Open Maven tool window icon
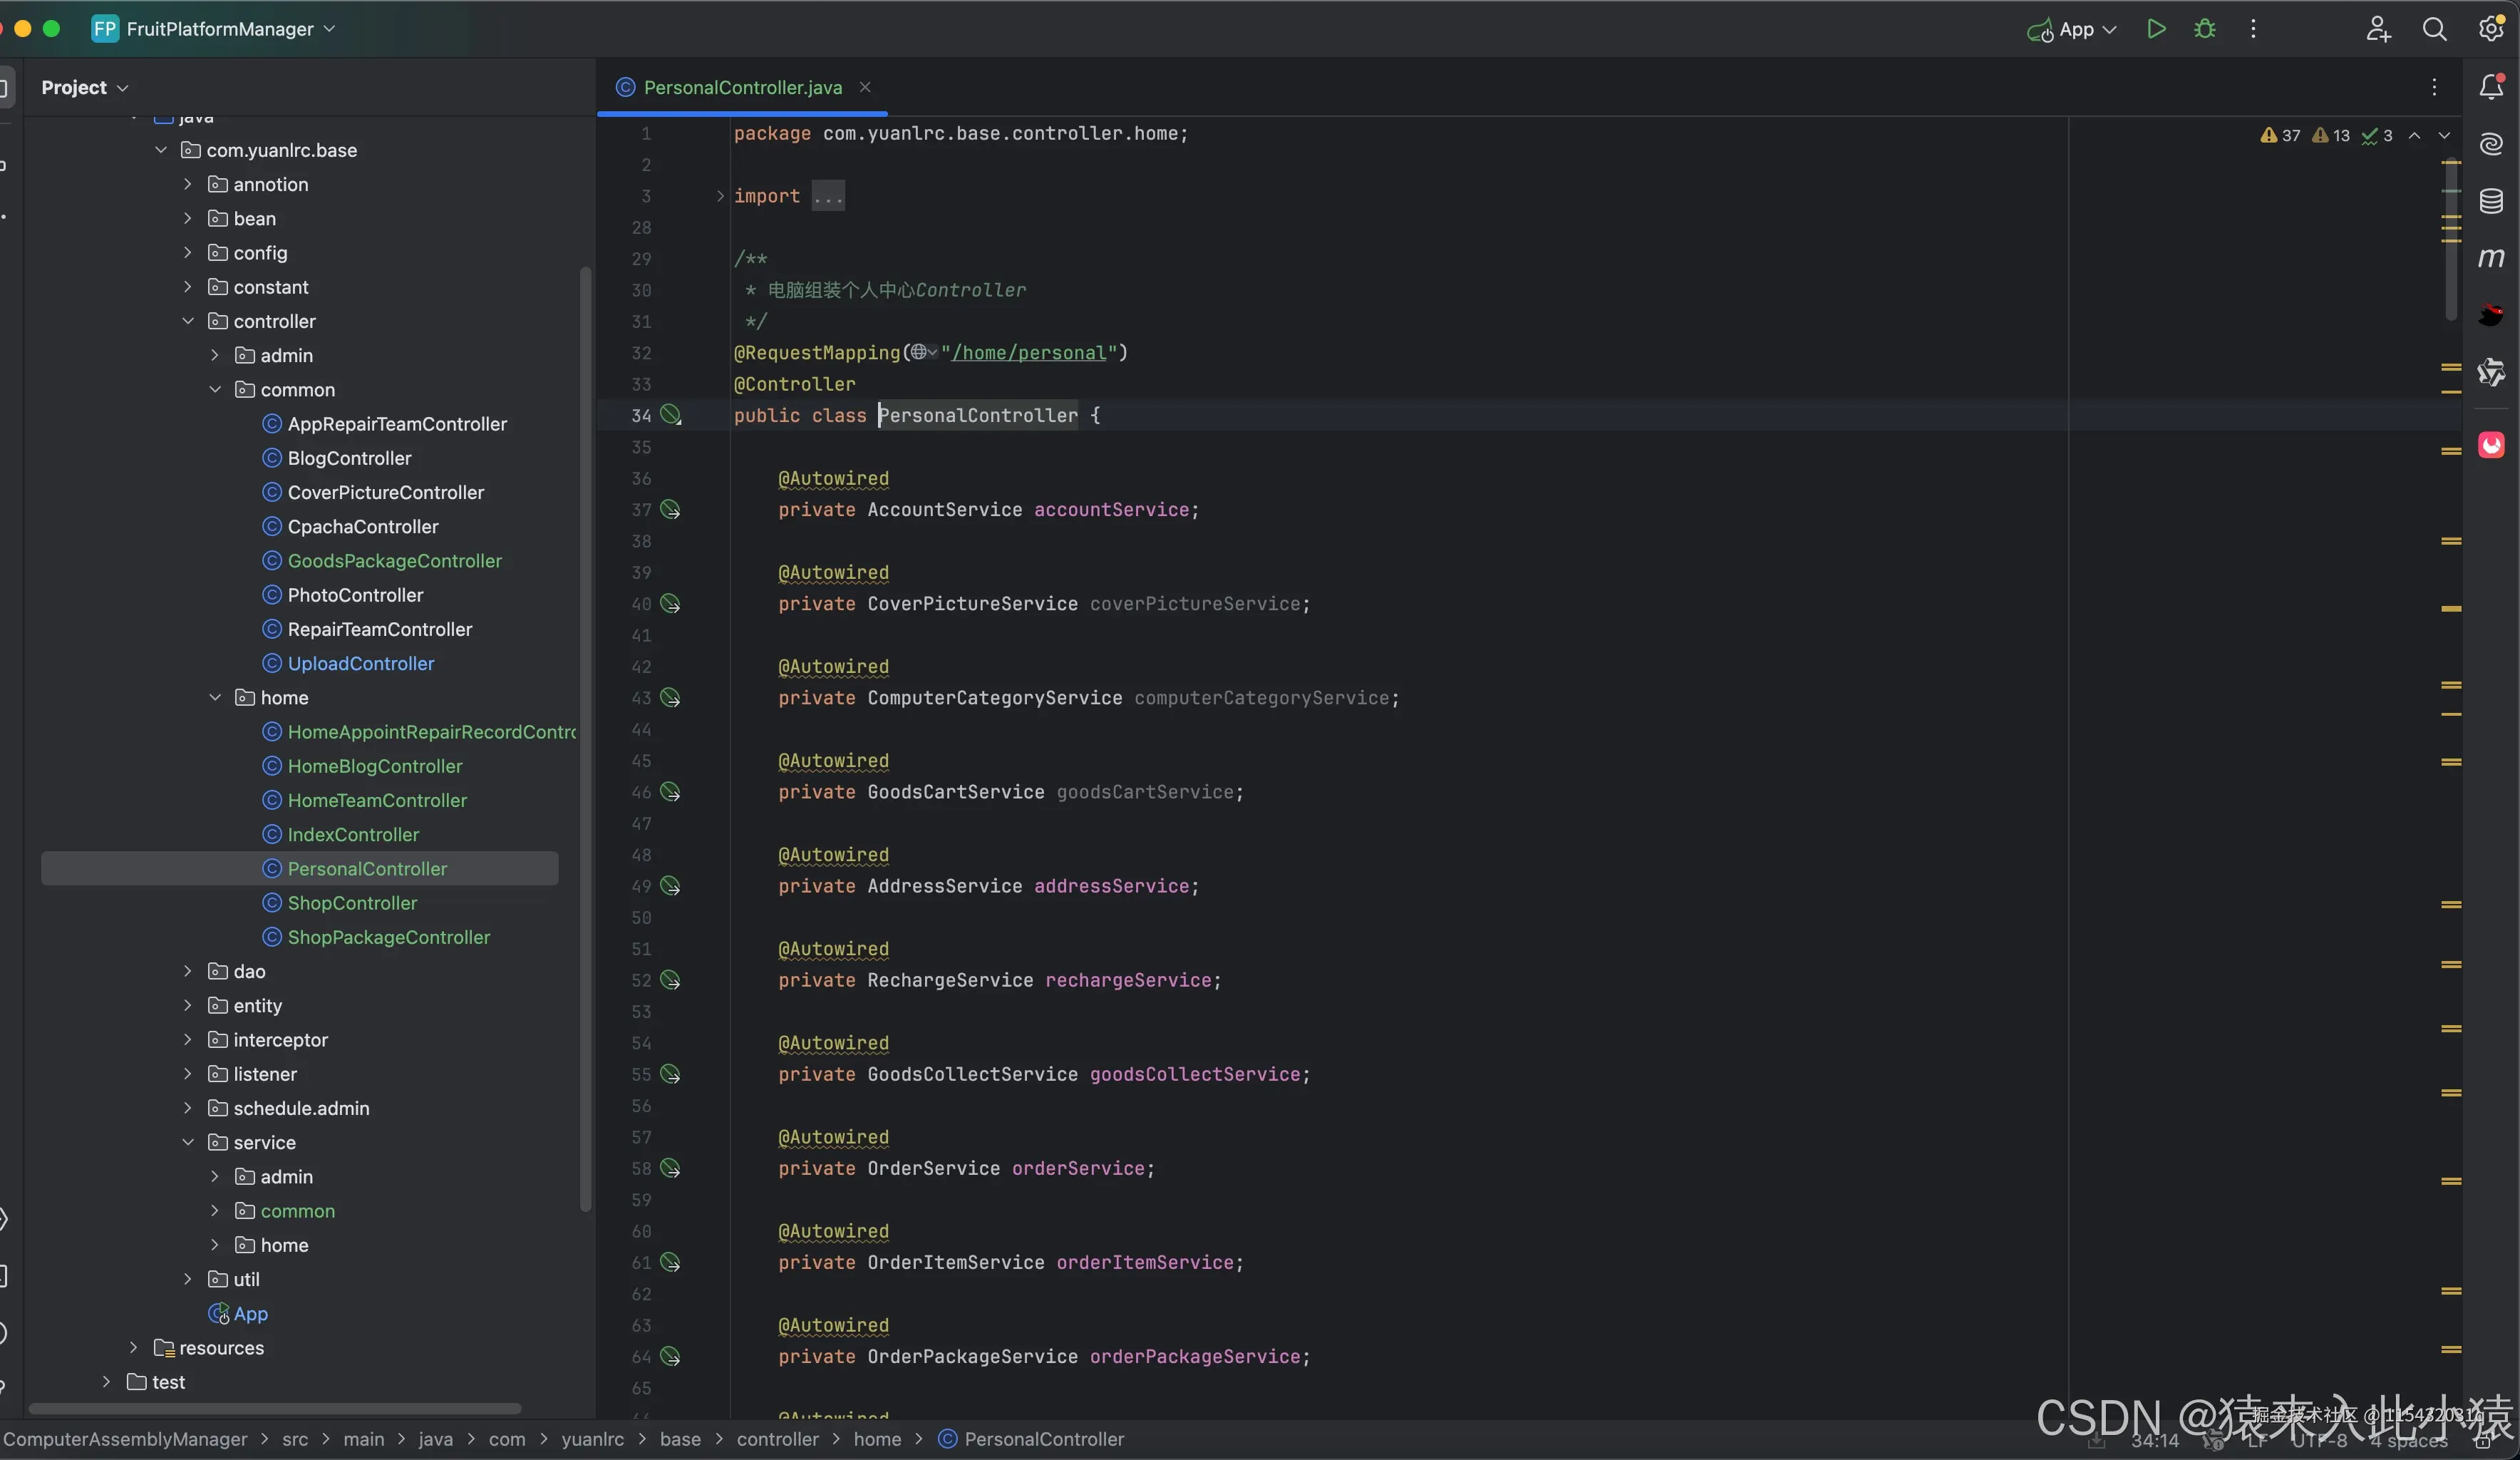Screen dimensions: 2520x1460 tap(2491, 258)
